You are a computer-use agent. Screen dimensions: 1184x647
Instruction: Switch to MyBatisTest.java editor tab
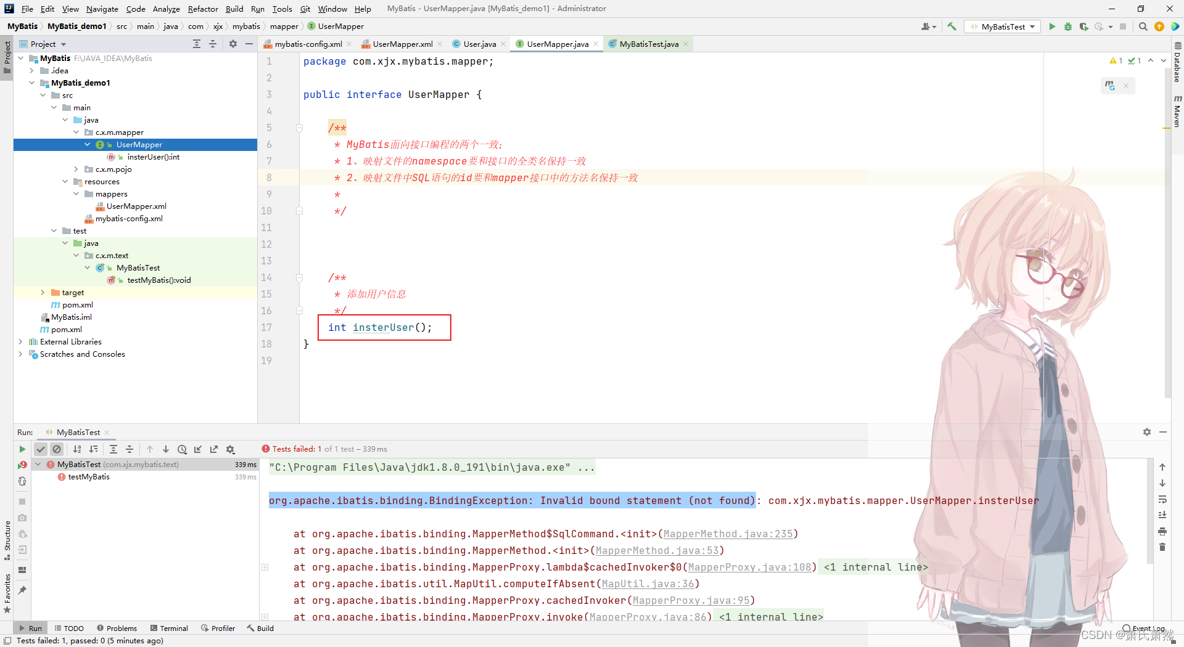point(648,44)
